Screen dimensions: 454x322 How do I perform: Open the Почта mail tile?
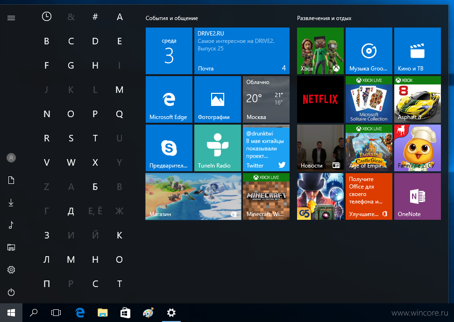tap(242, 51)
